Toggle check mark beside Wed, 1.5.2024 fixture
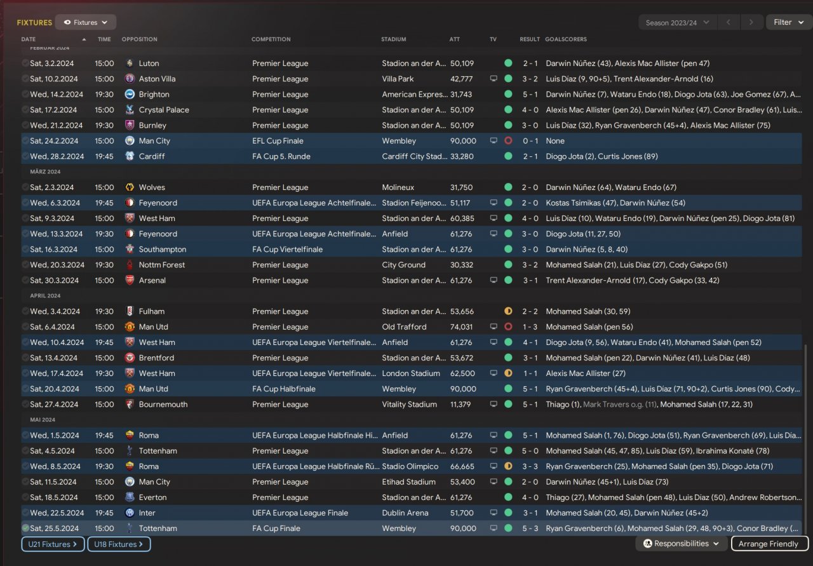 tap(25, 436)
